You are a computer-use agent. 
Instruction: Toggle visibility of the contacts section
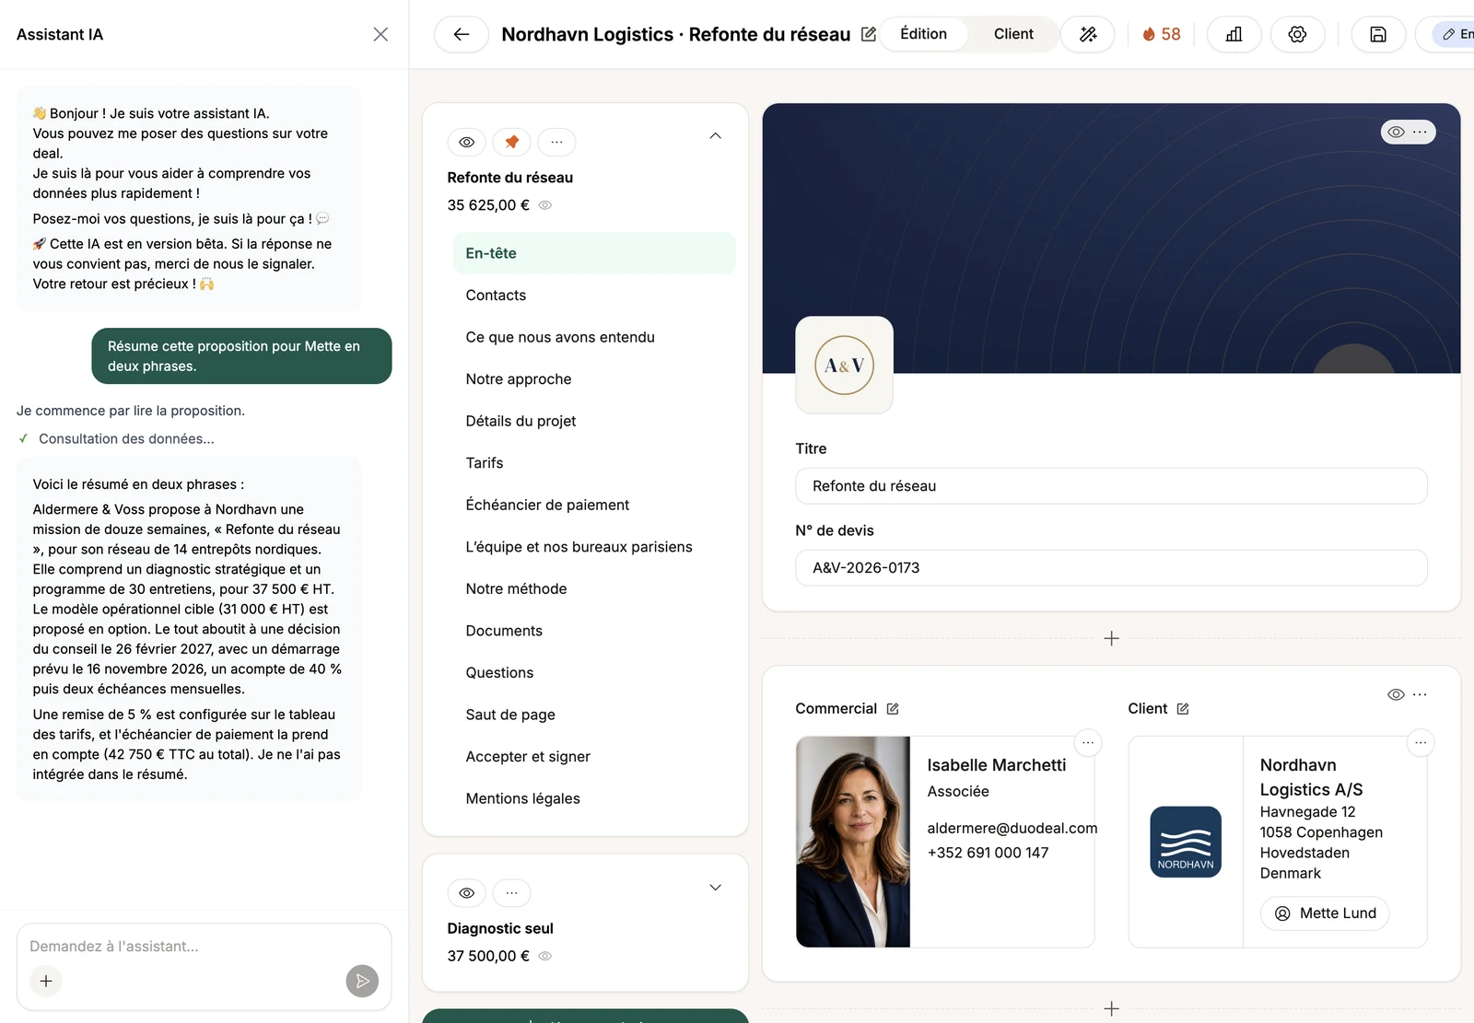(1396, 694)
